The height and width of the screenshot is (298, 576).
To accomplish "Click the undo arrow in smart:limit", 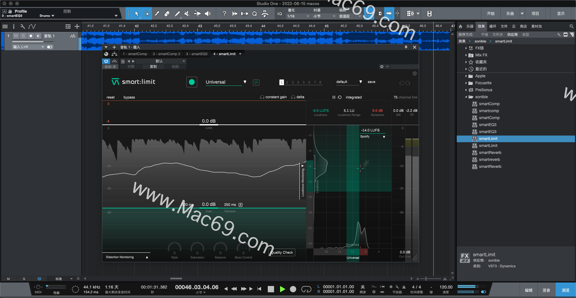I will (x=402, y=83).
